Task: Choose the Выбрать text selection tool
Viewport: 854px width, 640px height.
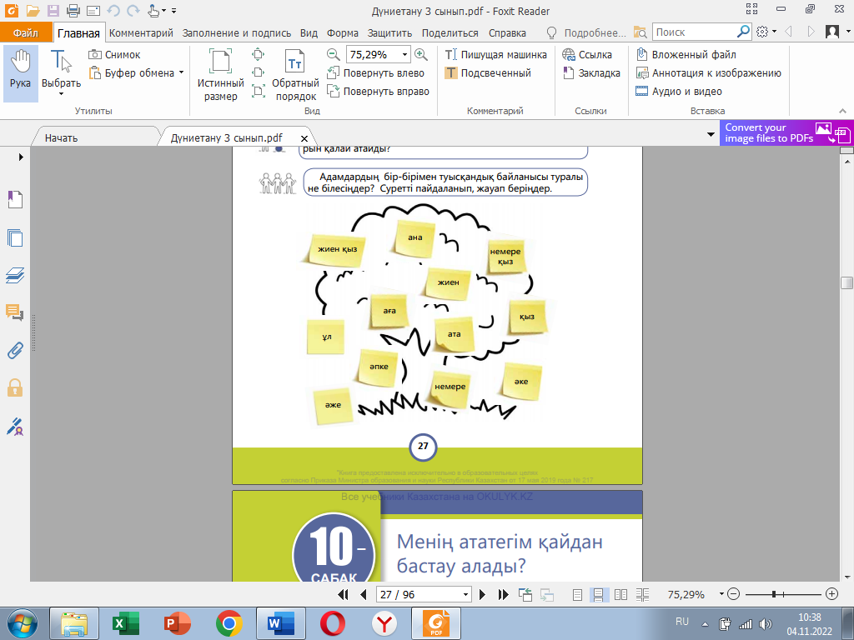Action: (x=61, y=73)
